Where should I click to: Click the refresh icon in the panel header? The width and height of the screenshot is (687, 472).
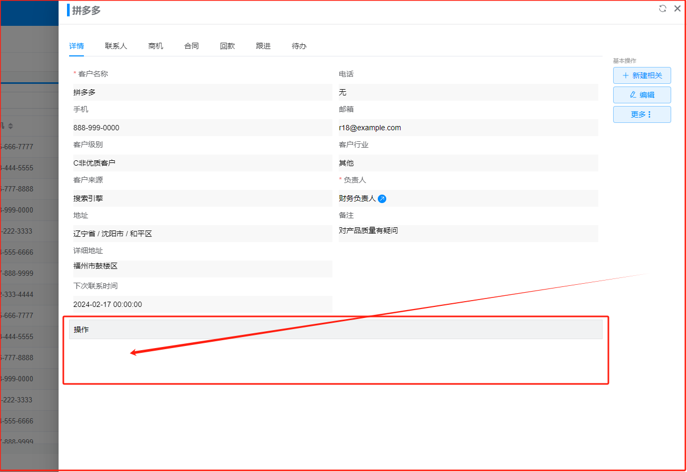tap(663, 8)
